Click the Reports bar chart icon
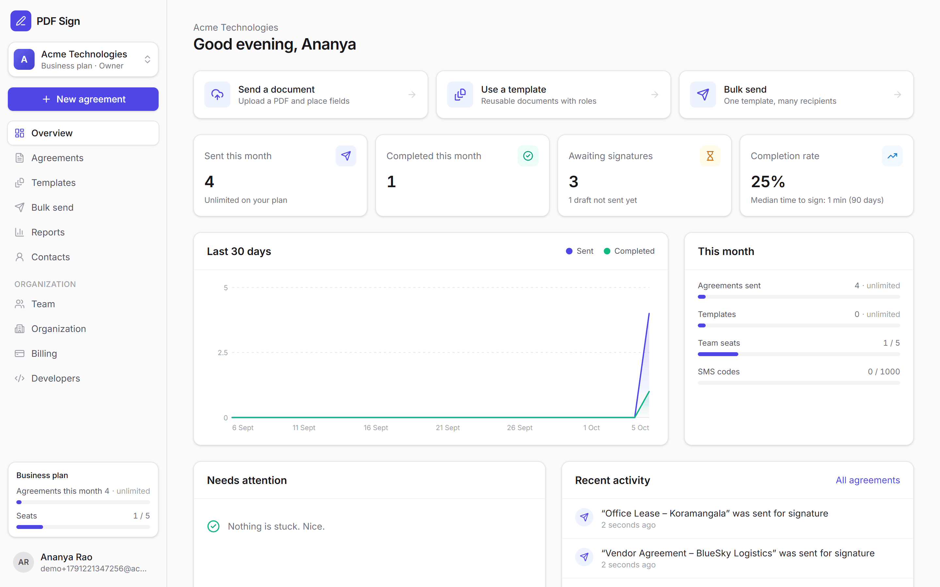940x587 pixels. click(20, 232)
